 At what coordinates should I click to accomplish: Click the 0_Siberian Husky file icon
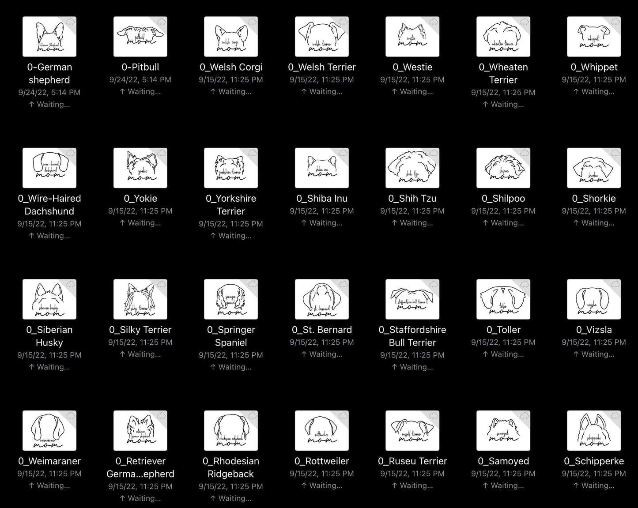(x=49, y=299)
